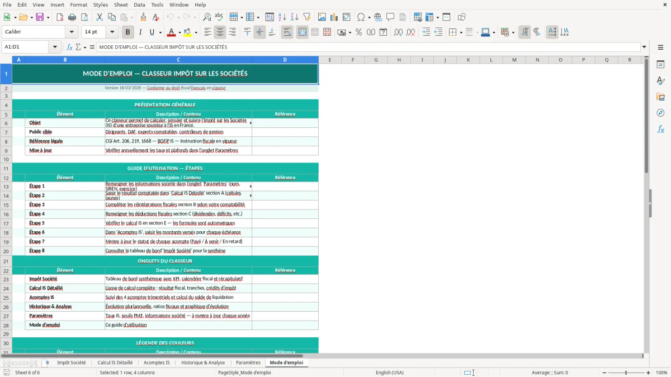Click the Save document icon
Image resolution: width=671 pixels, height=377 pixels.
click(x=40, y=17)
